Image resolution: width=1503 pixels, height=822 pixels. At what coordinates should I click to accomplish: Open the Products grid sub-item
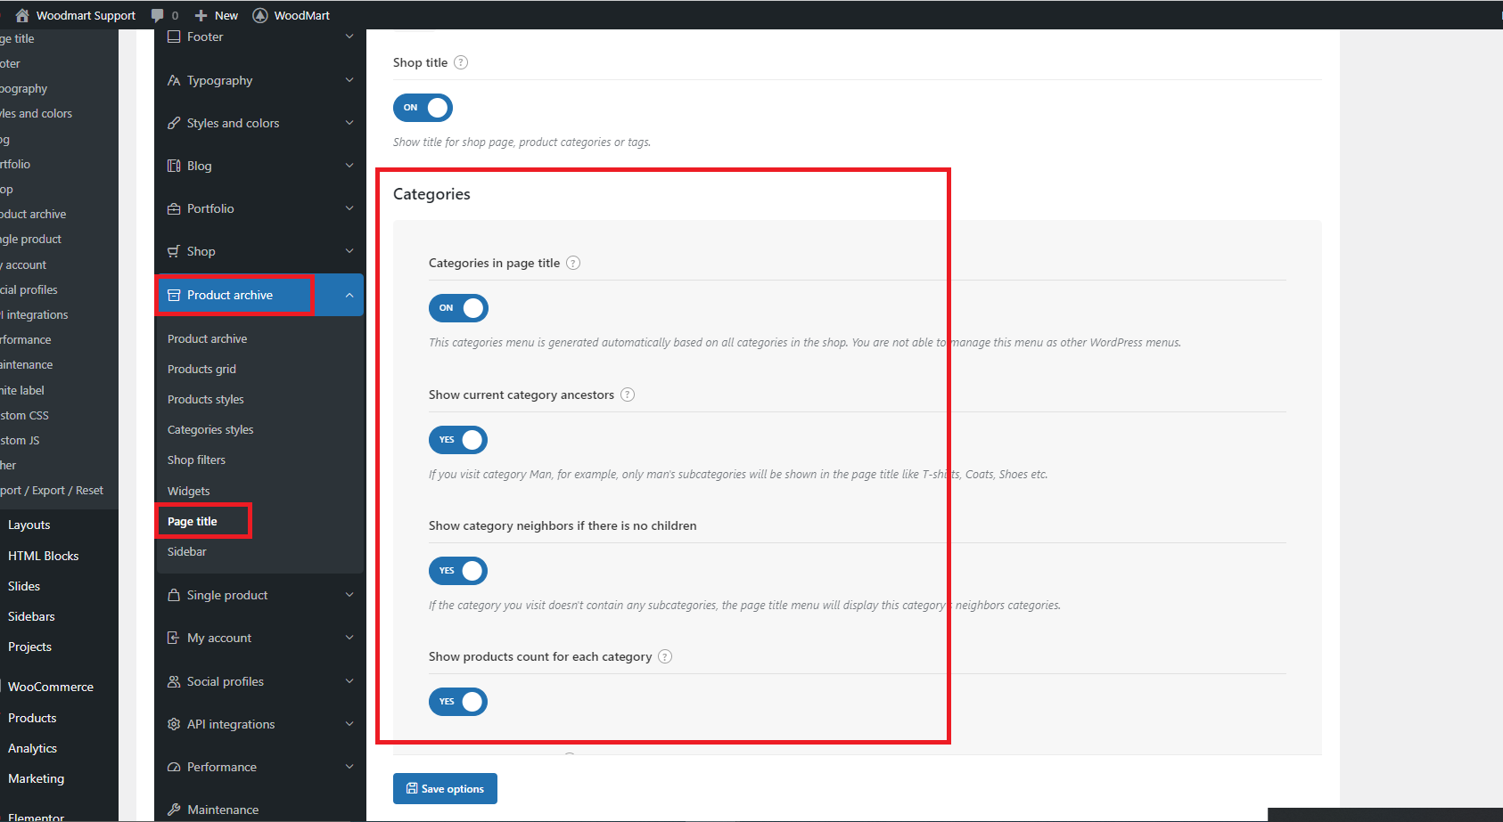pyautogui.click(x=202, y=369)
